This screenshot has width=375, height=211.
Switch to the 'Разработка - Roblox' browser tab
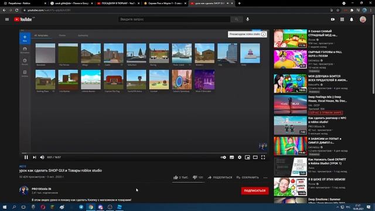24,4
